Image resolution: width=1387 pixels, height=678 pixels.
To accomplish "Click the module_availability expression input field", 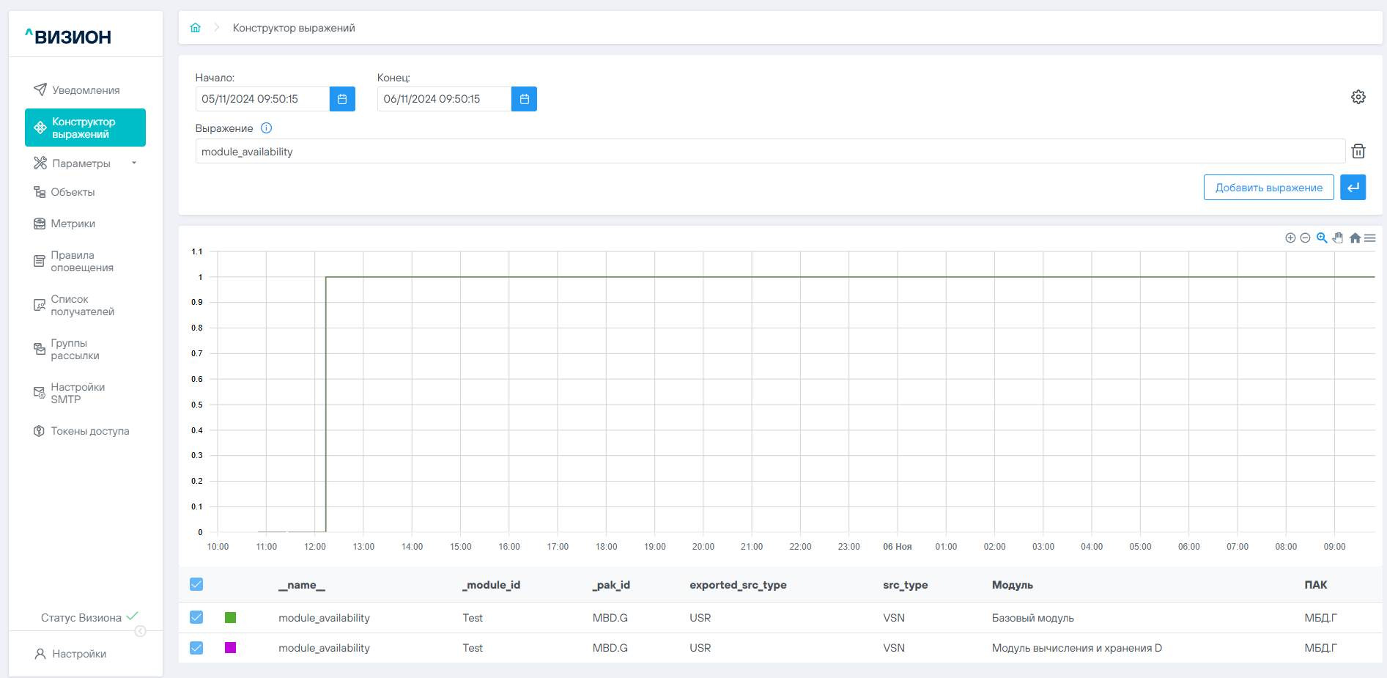I will coord(769,152).
